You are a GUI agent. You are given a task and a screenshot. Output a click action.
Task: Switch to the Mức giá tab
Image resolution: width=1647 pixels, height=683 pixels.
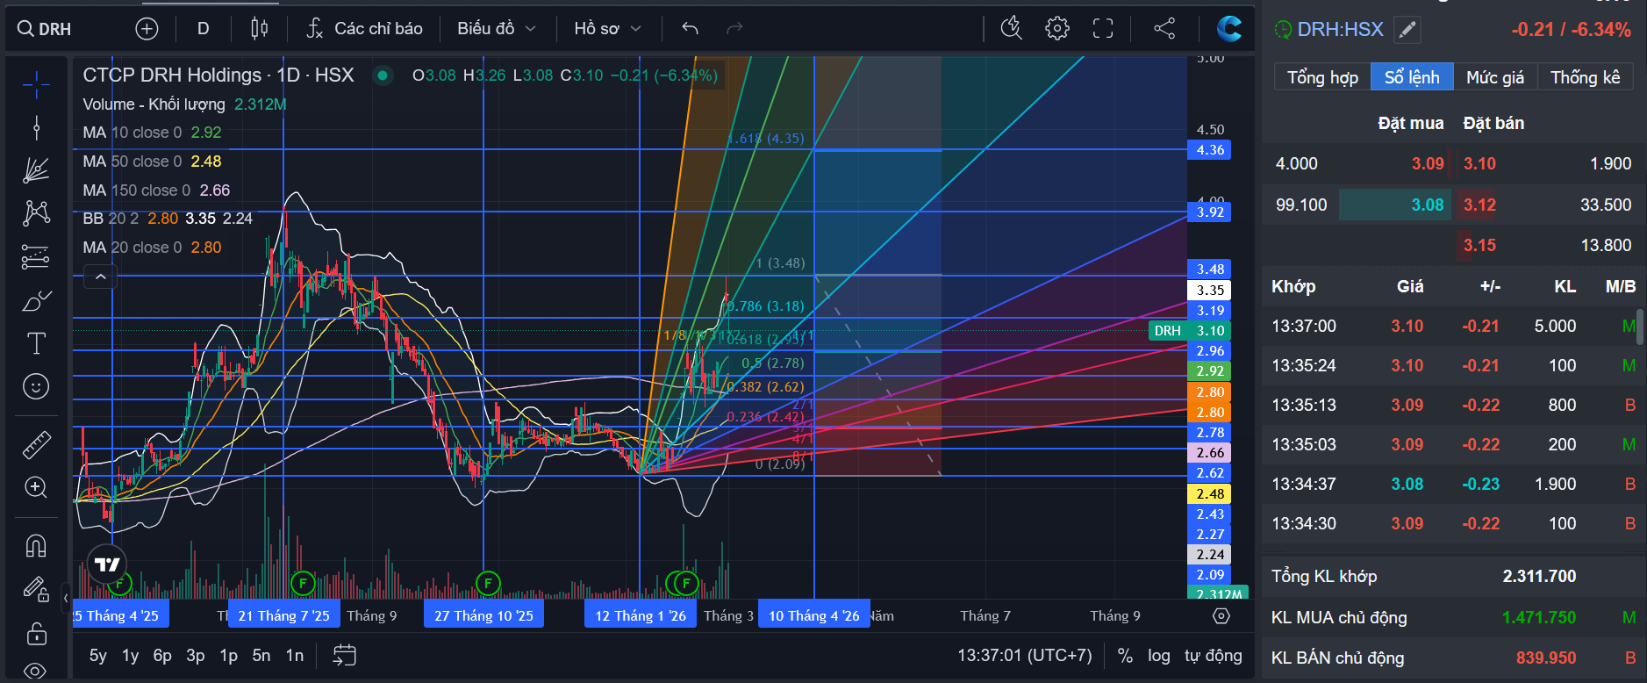(x=1495, y=77)
